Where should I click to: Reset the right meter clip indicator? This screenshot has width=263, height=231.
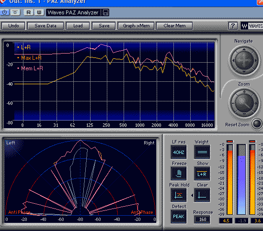252,142
